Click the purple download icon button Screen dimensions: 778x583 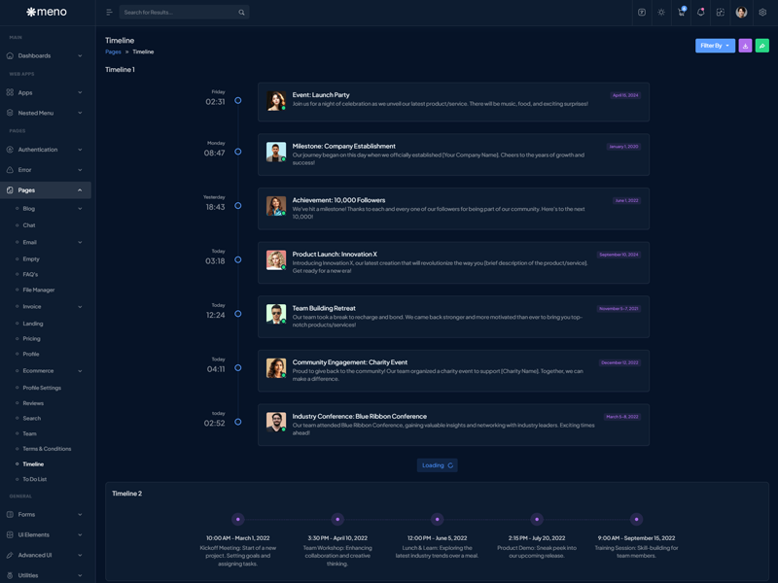click(x=745, y=46)
